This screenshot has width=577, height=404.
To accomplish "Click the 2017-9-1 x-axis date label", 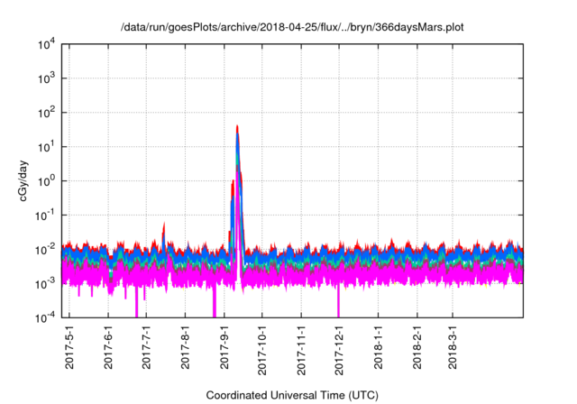I will [x=224, y=347].
